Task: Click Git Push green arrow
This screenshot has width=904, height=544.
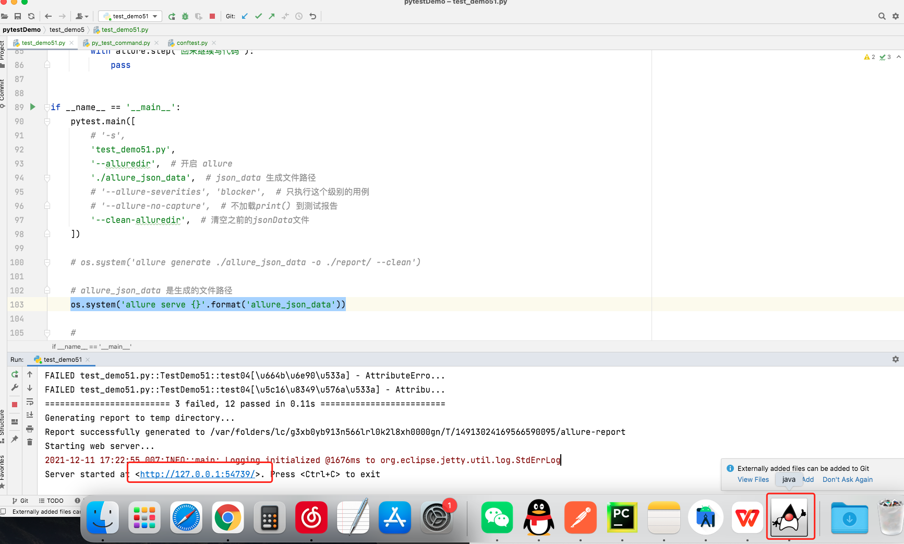Action: (272, 16)
